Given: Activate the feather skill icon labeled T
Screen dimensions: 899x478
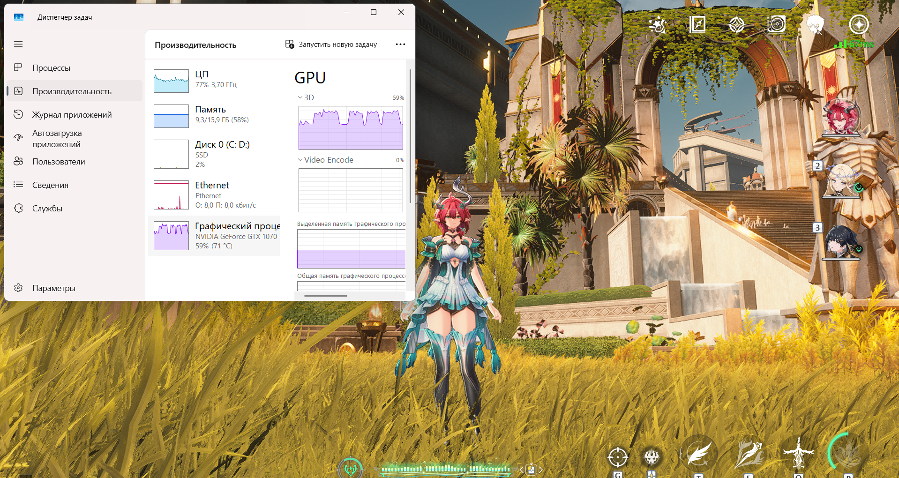Looking at the screenshot, I should click(698, 454).
